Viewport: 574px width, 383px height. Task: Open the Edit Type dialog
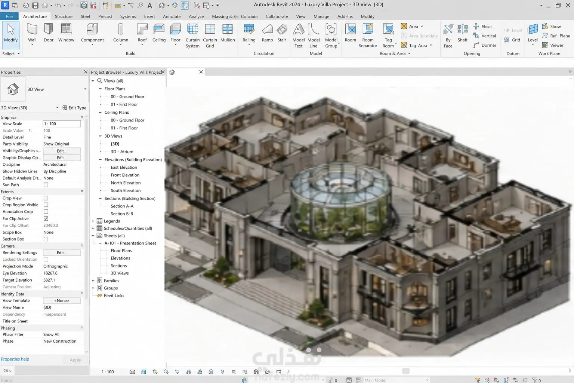click(x=74, y=108)
